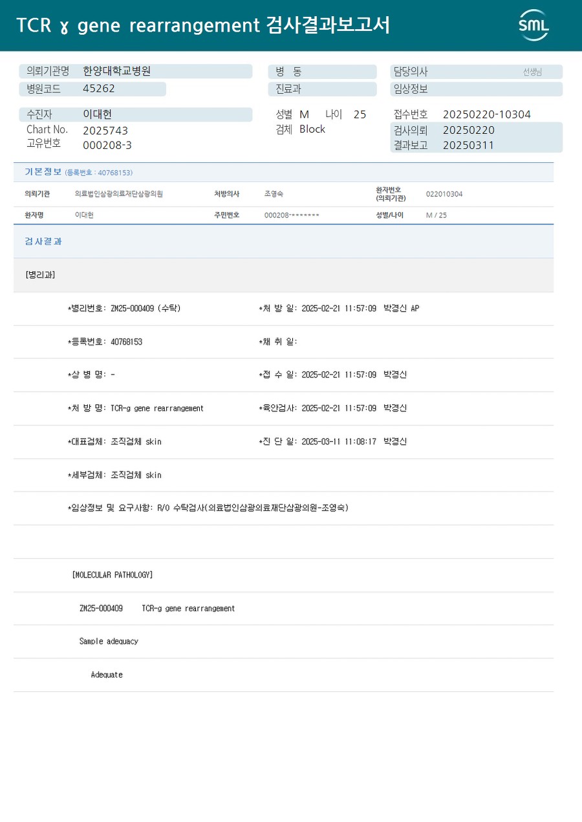The height and width of the screenshot is (822, 582).
Task: Click the 'Adequate' result value
Action: (107, 675)
